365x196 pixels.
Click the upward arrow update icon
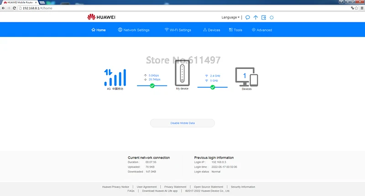coord(255,17)
